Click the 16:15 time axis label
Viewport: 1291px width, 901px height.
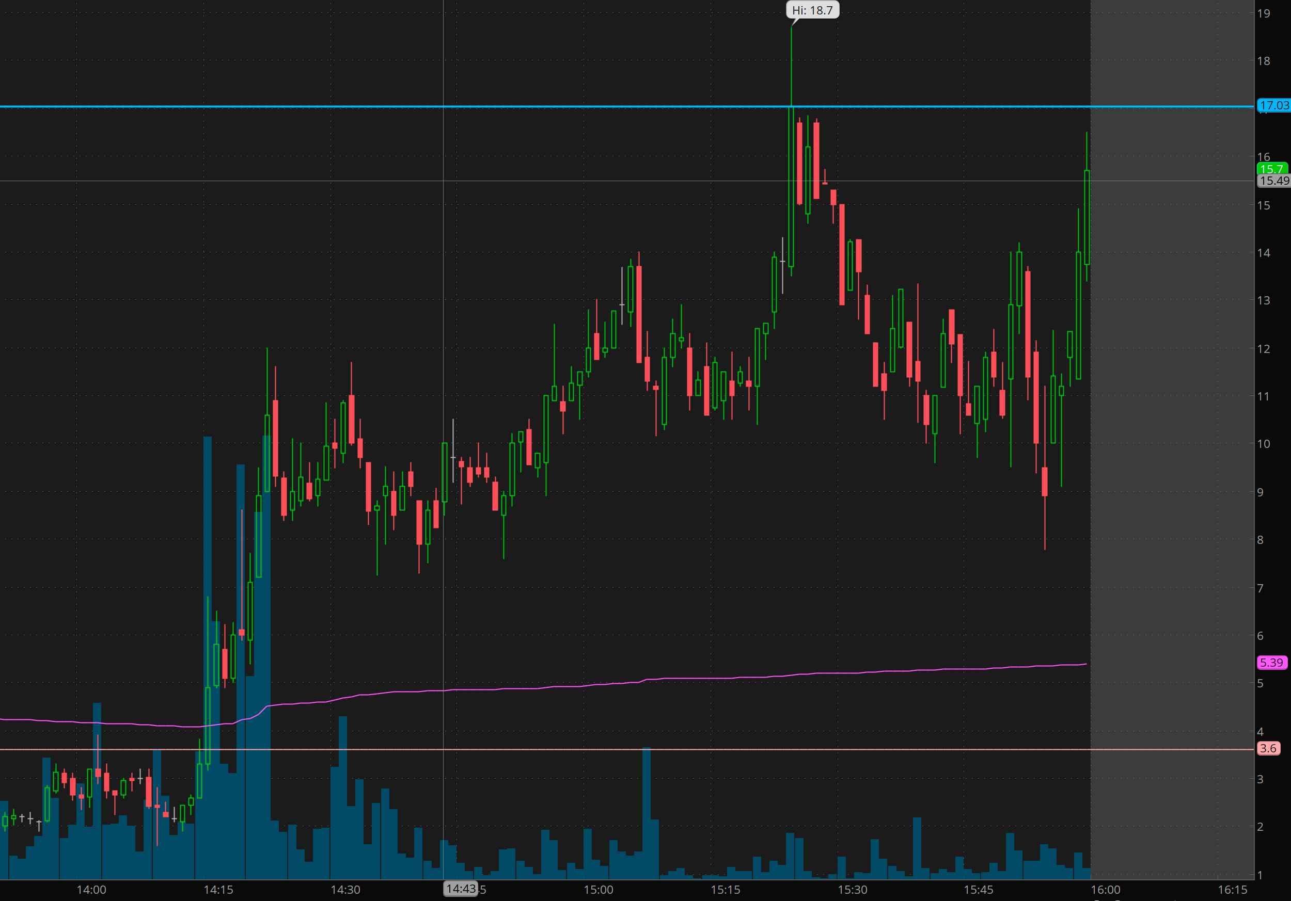1233,890
